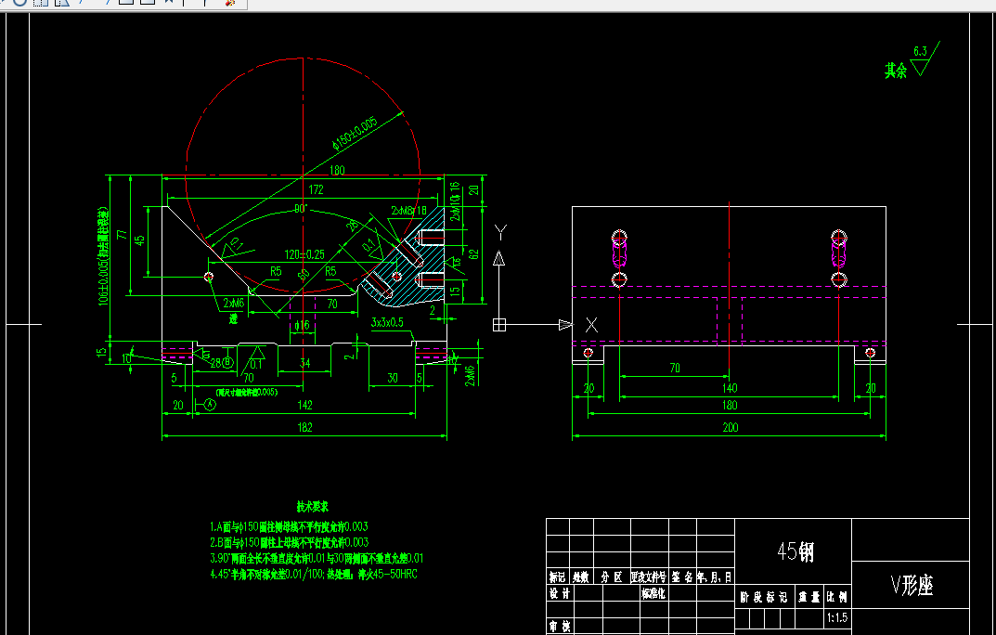Click the 重量 title block cell
The image size is (996, 635).
coord(809,597)
